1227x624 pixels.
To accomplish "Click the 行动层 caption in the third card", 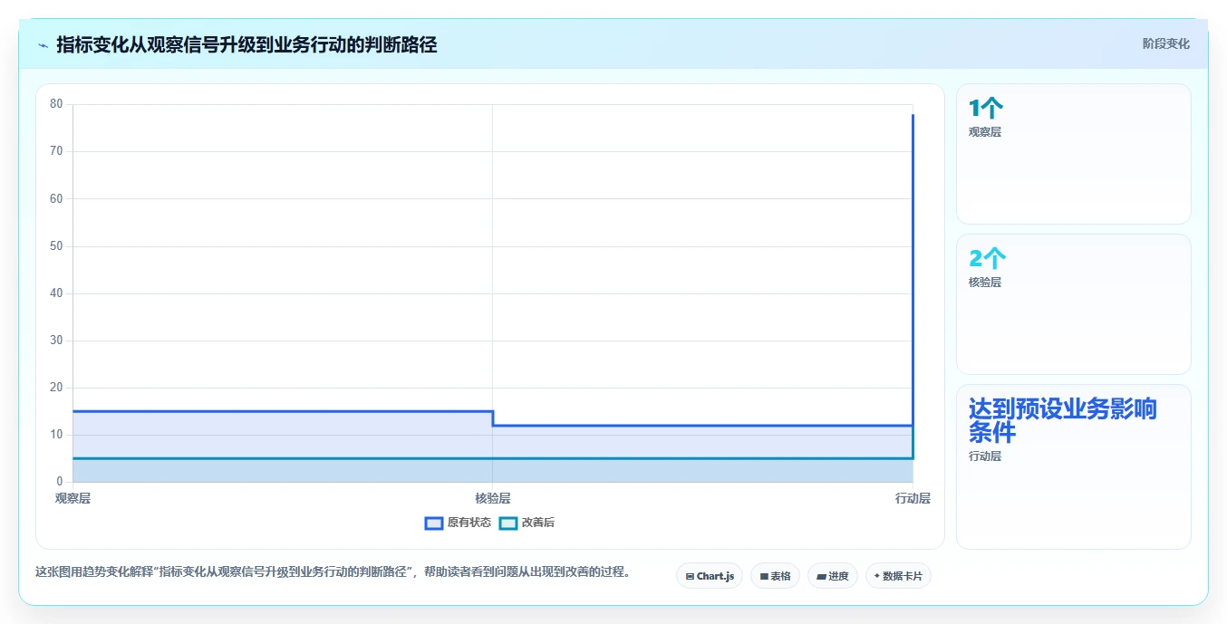I will tap(985, 456).
